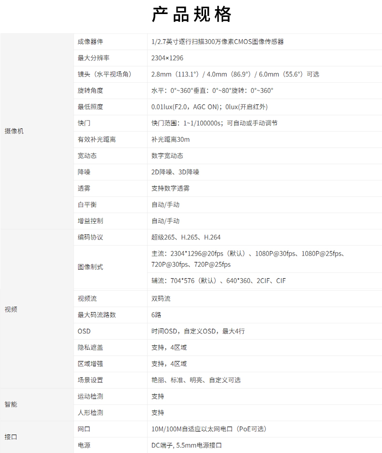Click the 0.01lux illumination value
This screenshot has height=453, width=382.
coord(210,107)
